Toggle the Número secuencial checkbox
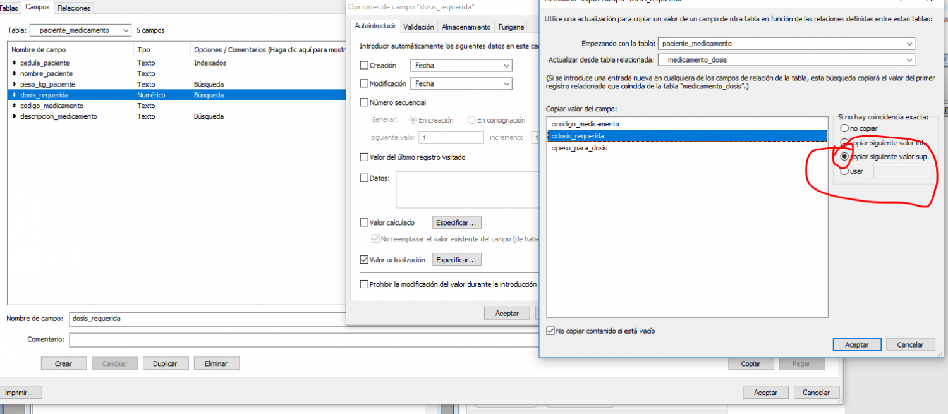This screenshot has height=414, width=948. tap(363, 102)
